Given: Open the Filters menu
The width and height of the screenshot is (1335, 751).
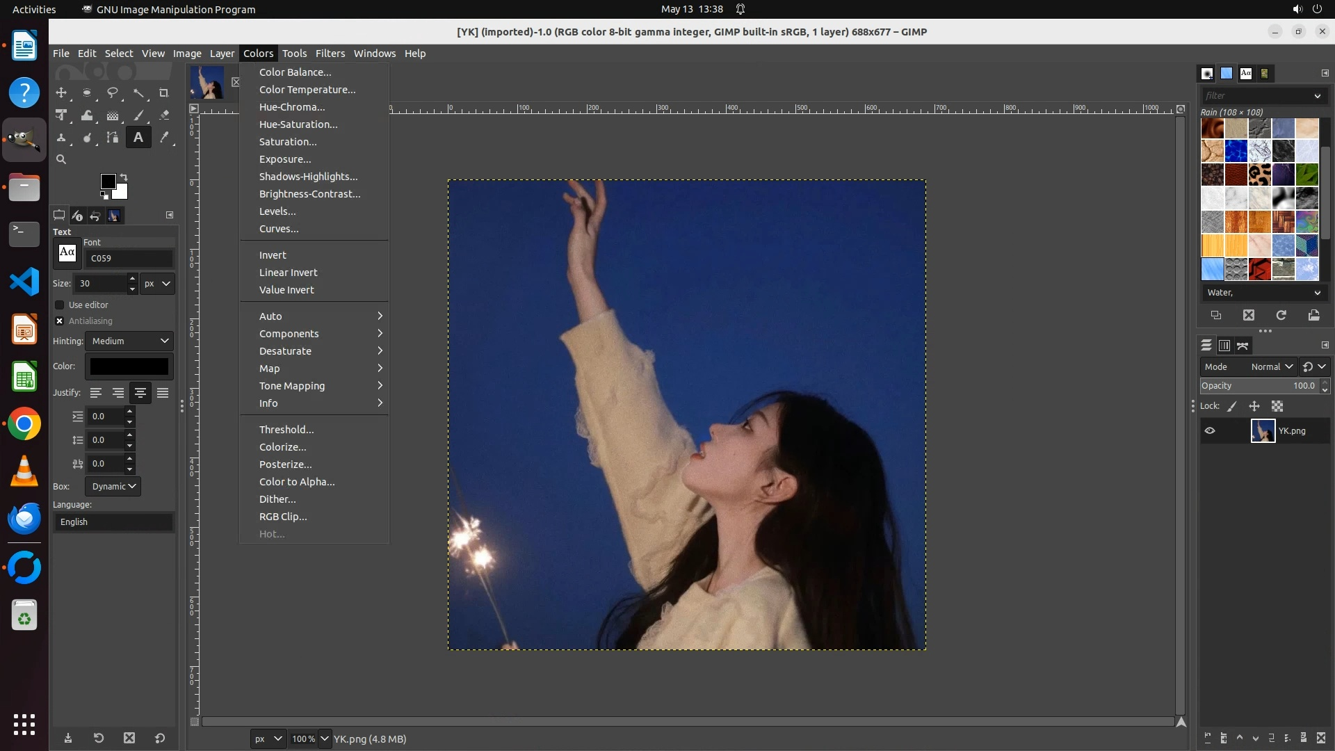Looking at the screenshot, I should coord(330,54).
